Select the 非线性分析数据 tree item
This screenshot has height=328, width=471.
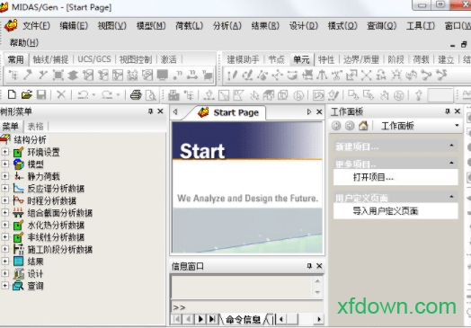tap(56, 237)
